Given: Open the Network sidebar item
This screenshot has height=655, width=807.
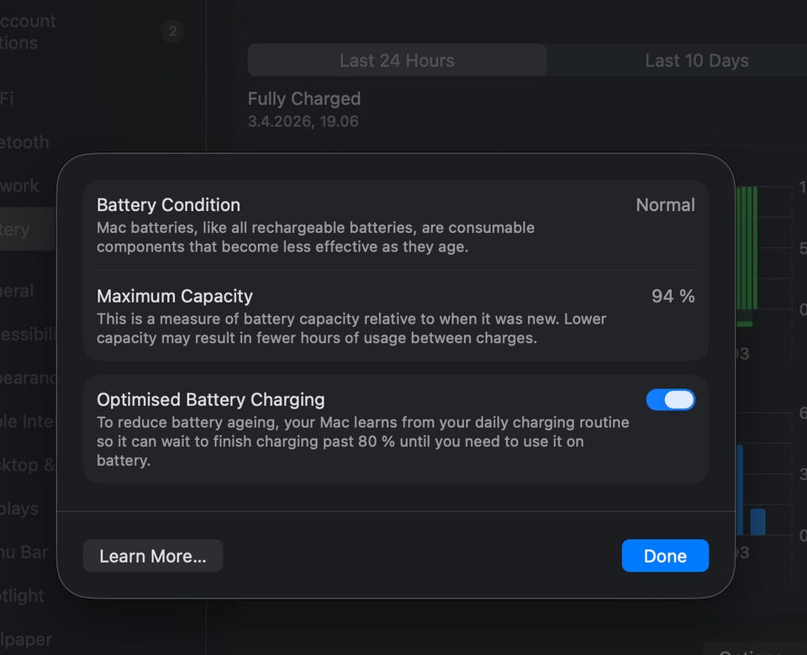Looking at the screenshot, I should click(x=19, y=185).
